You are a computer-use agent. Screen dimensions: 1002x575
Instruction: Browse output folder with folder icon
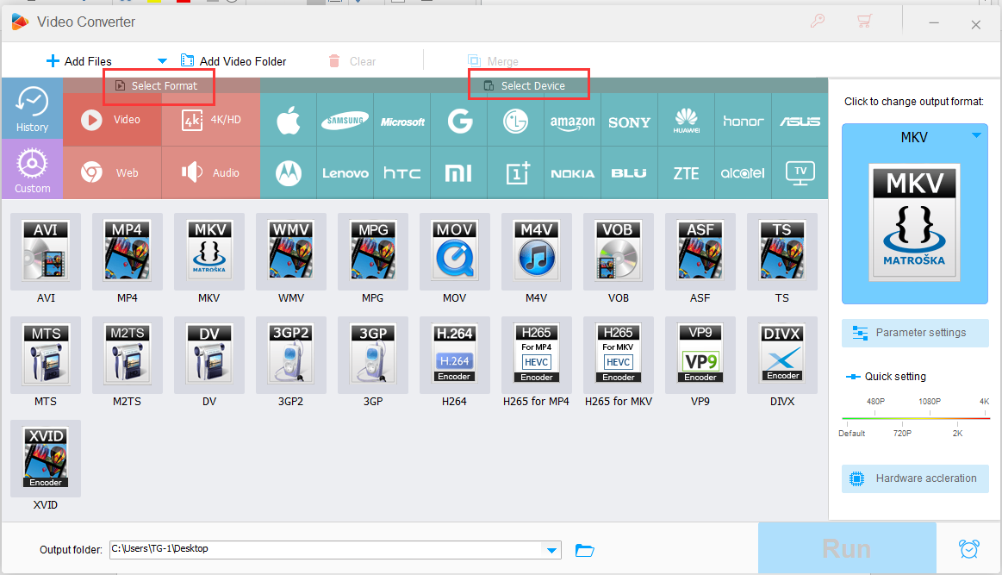pyautogui.click(x=585, y=550)
